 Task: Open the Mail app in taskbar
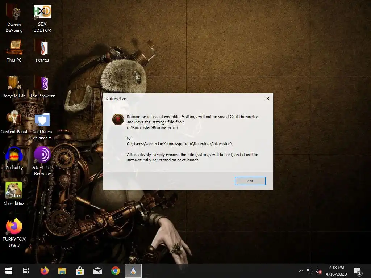click(x=98, y=271)
